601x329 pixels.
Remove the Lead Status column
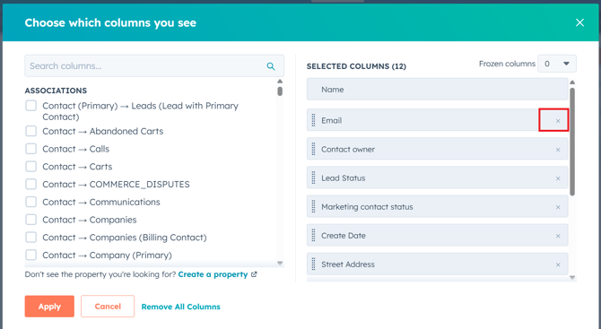(558, 178)
